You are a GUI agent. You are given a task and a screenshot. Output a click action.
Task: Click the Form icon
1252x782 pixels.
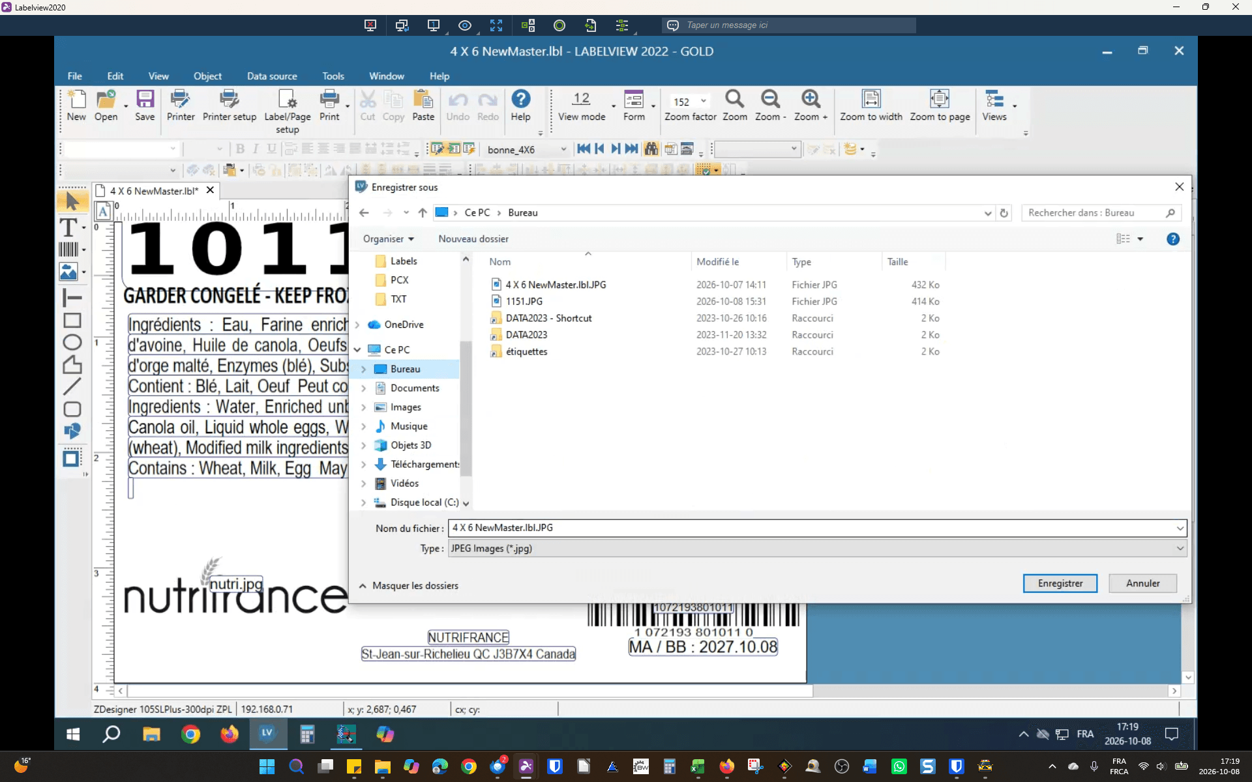pos(634,106)
